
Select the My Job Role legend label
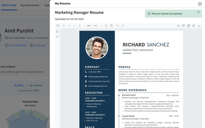(x=35, y=85)
